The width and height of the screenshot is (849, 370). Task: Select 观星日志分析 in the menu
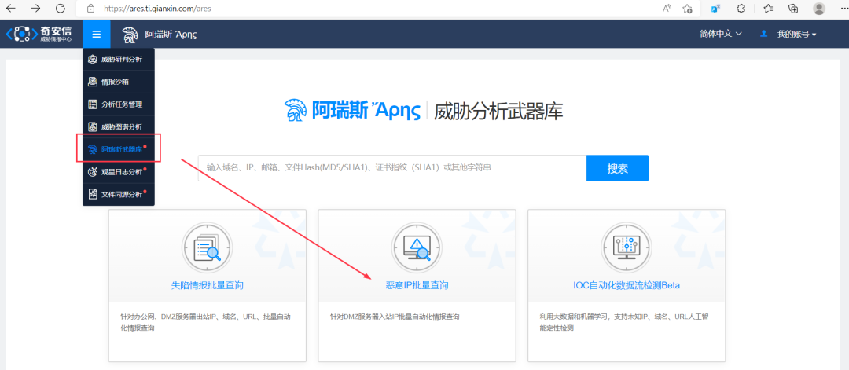pos(119,171)
